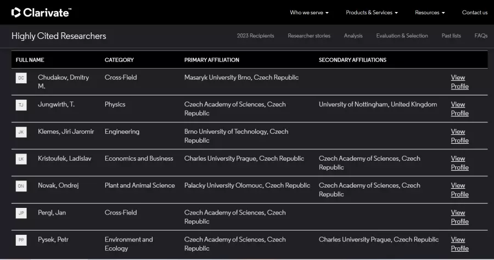Click the TJ avatar for Jungwirth
Image resolution: width=494 pixels, height=260 pixels.
21,105
